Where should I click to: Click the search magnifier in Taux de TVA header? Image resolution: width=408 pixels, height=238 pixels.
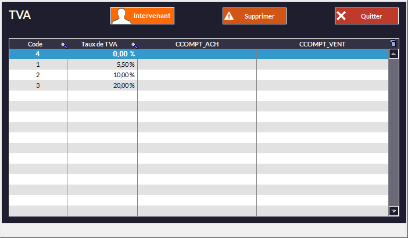point(134,45)
